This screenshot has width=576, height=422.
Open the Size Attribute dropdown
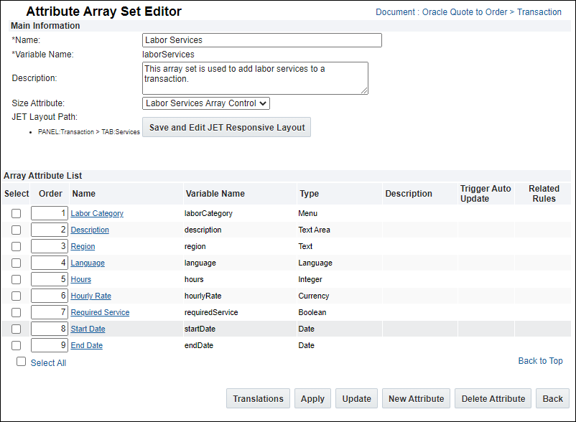205,103
